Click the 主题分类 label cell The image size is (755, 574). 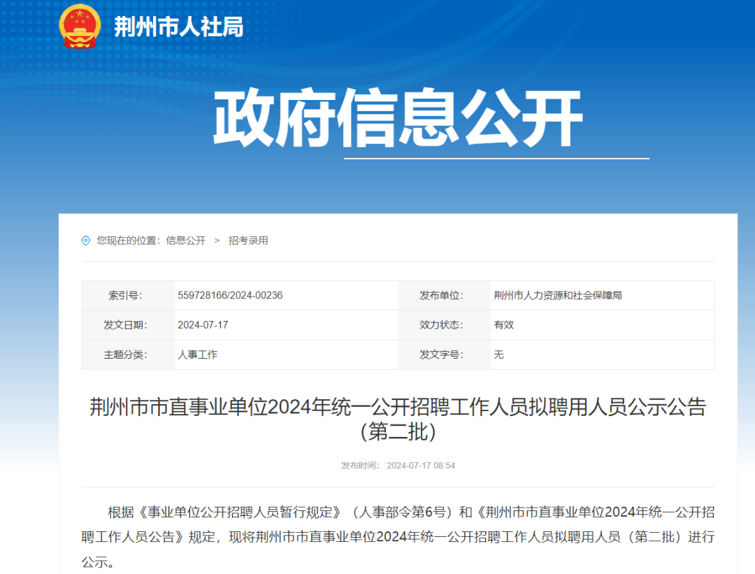click(x=128, y=355)
